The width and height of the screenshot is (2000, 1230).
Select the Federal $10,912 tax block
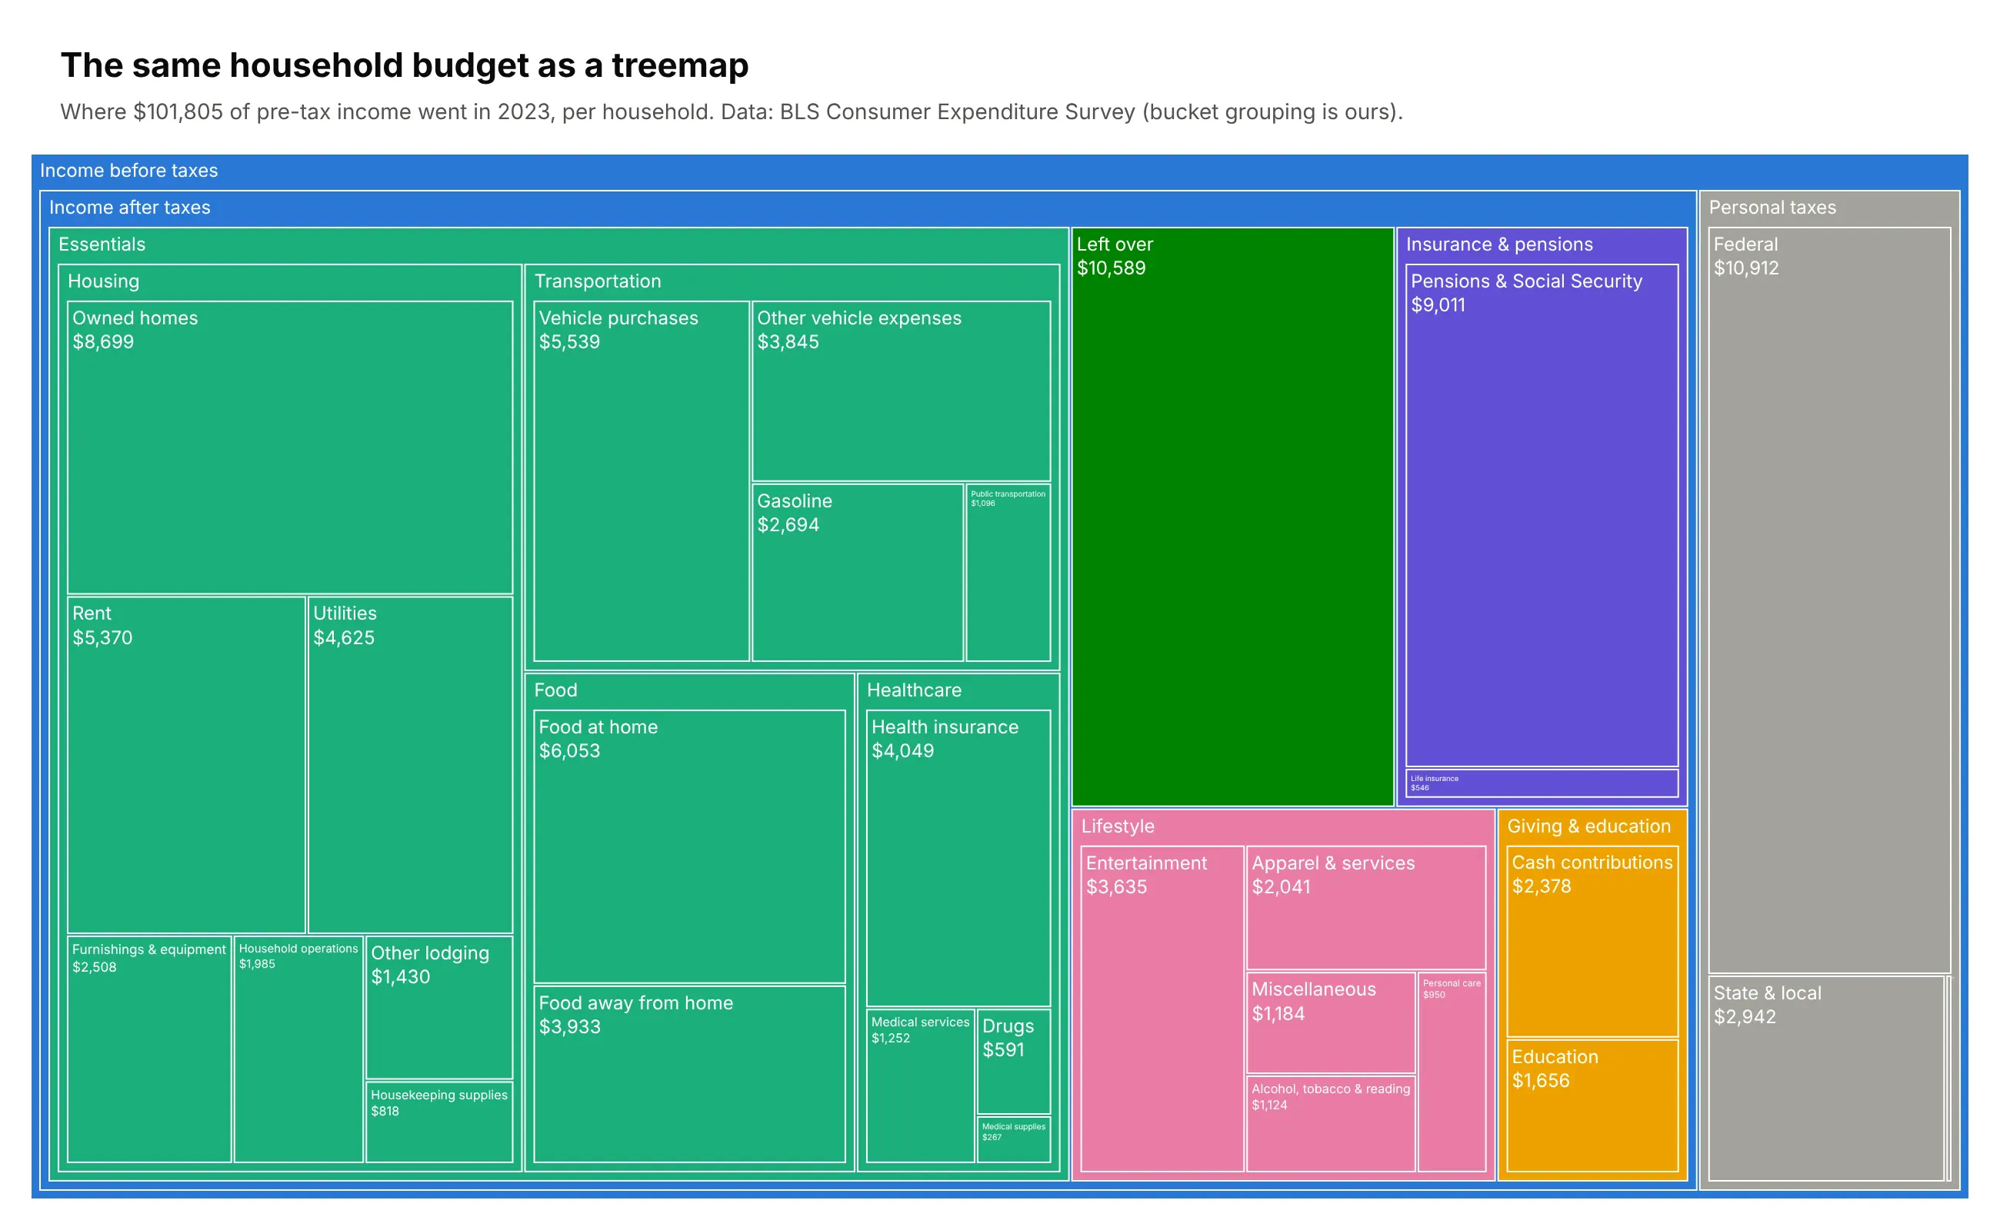1830,600
